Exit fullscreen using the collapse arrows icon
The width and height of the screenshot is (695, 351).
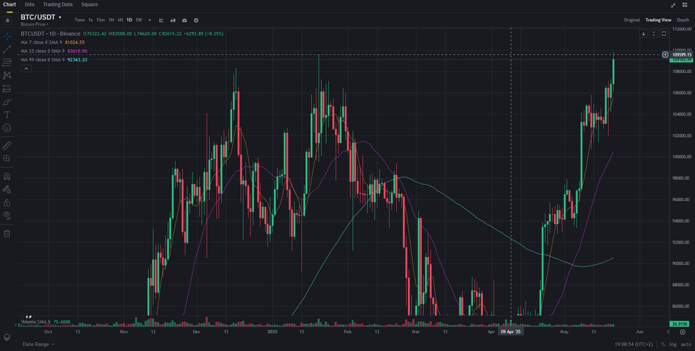pyautogui.click(x=673, y=5)
